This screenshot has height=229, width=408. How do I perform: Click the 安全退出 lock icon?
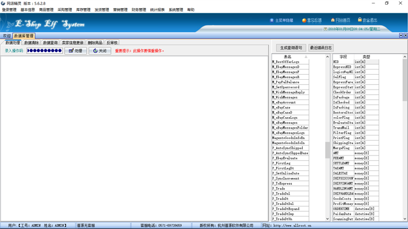(360, 20)
